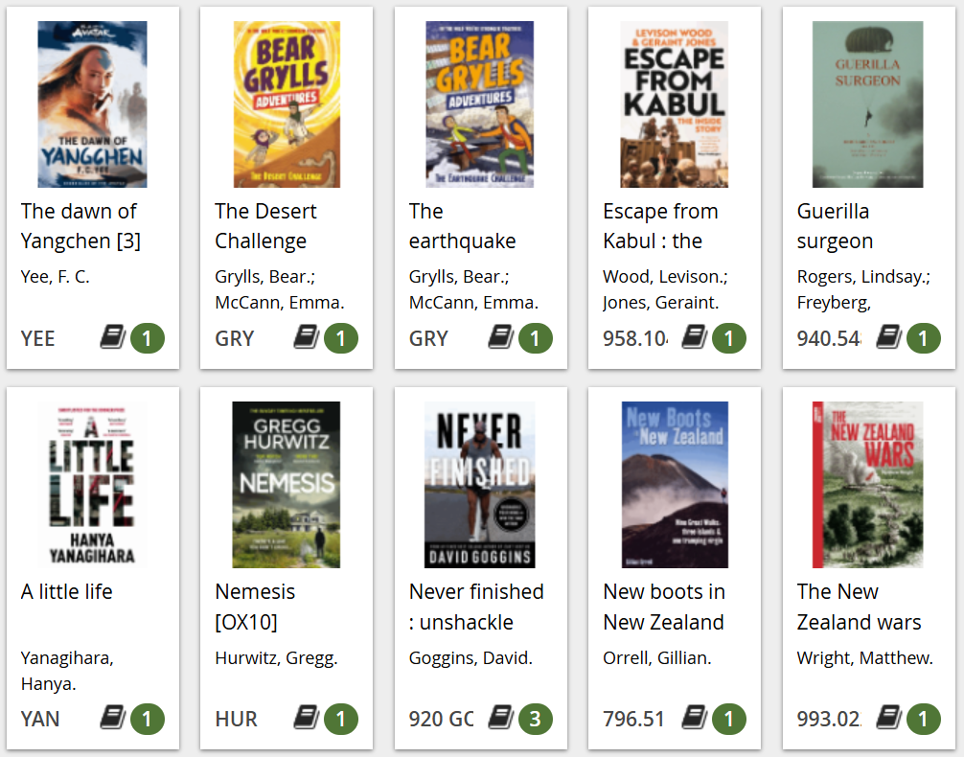Open The dawn of Yangchen cover thumbnail
This screenshot has width=964, height=757.
[x=92, y=104]
